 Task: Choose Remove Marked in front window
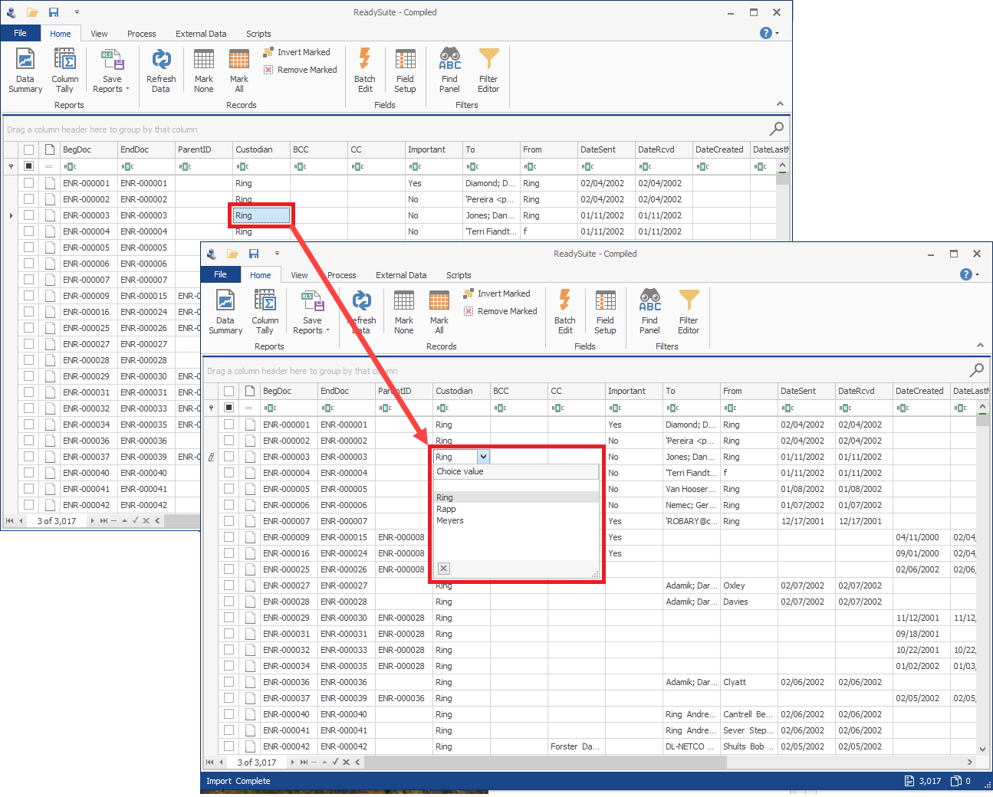coord(500,311)
